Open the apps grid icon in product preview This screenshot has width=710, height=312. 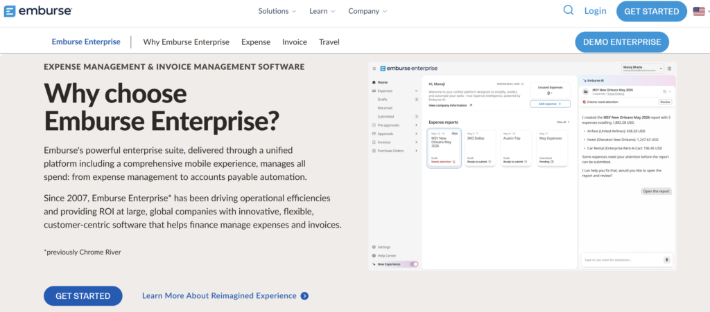[669, 68]
